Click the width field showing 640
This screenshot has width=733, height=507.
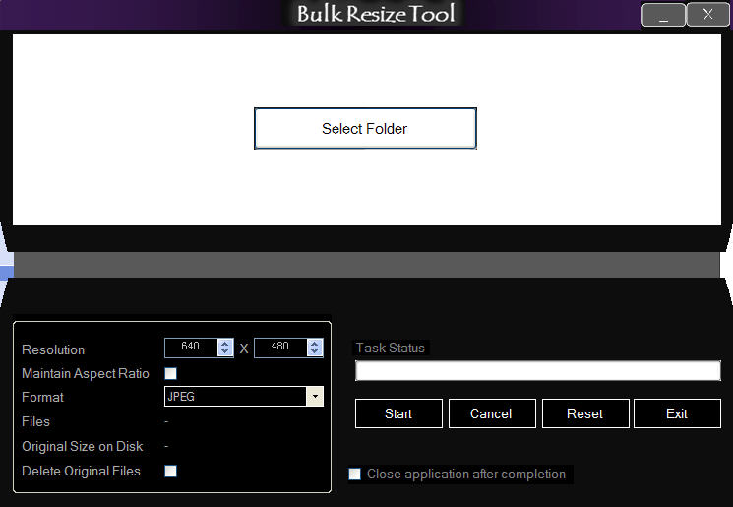click(191, 348)
